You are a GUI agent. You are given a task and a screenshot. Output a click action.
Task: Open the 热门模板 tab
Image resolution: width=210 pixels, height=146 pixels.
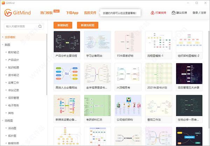(x=46, y=13)
